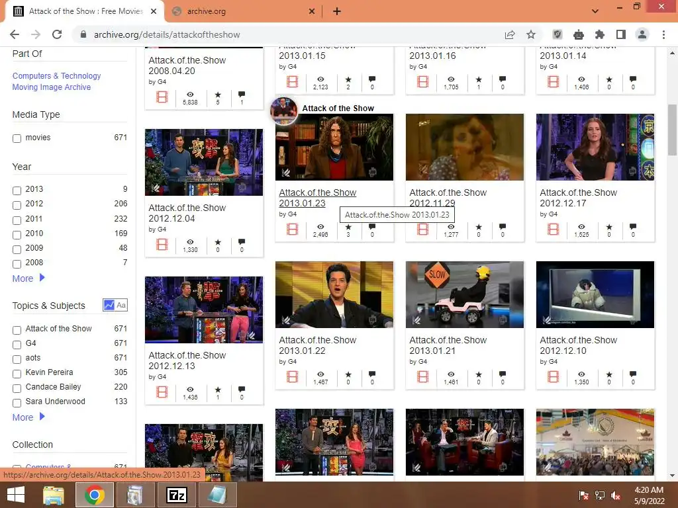Open the Attack.of.the.Show 2012.11.29 title

[x=448, y=198]
